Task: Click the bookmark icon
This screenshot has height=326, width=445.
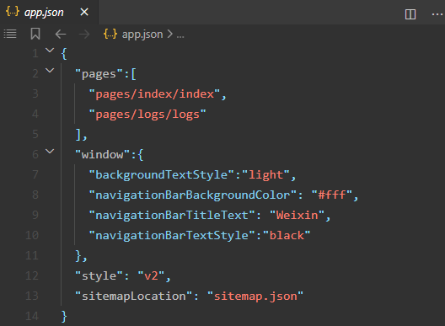Action: (35, 34)
